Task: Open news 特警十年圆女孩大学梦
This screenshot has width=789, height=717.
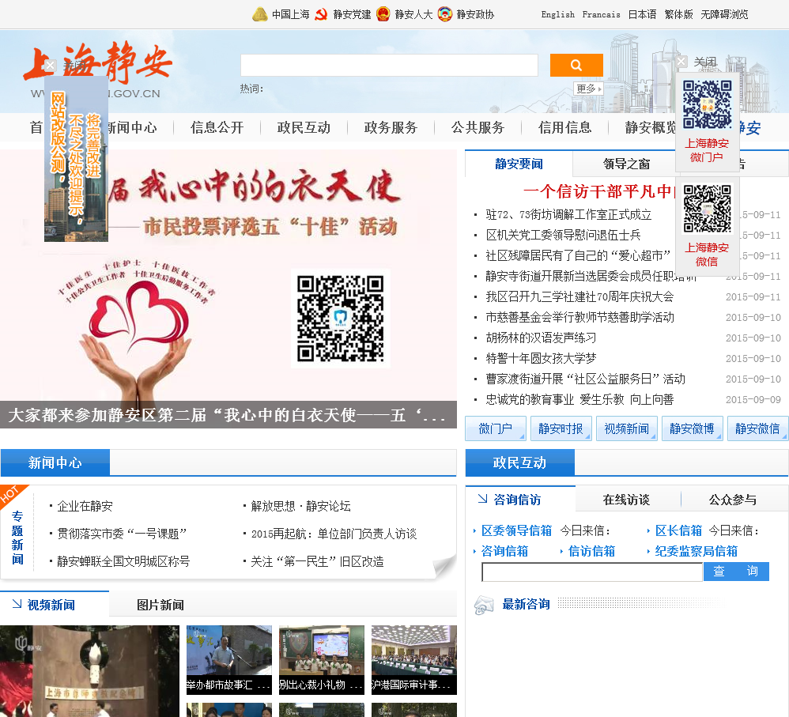Action: [x=541, y=359]
